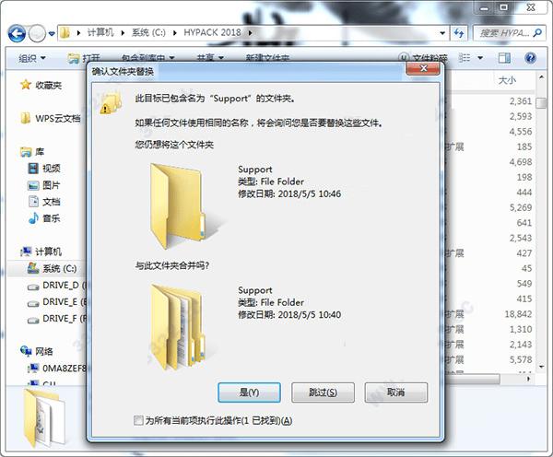Click the existing Support folder icon (10:40)
This screenshot has height=457, width=553.
pos(177,326)
